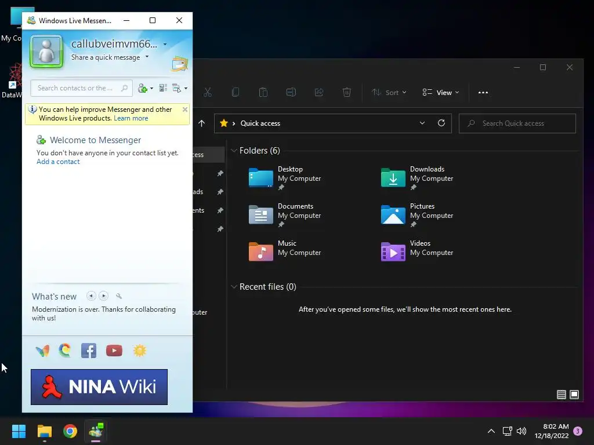
Task: Open the network tray icon
Action: coord(507,431)
